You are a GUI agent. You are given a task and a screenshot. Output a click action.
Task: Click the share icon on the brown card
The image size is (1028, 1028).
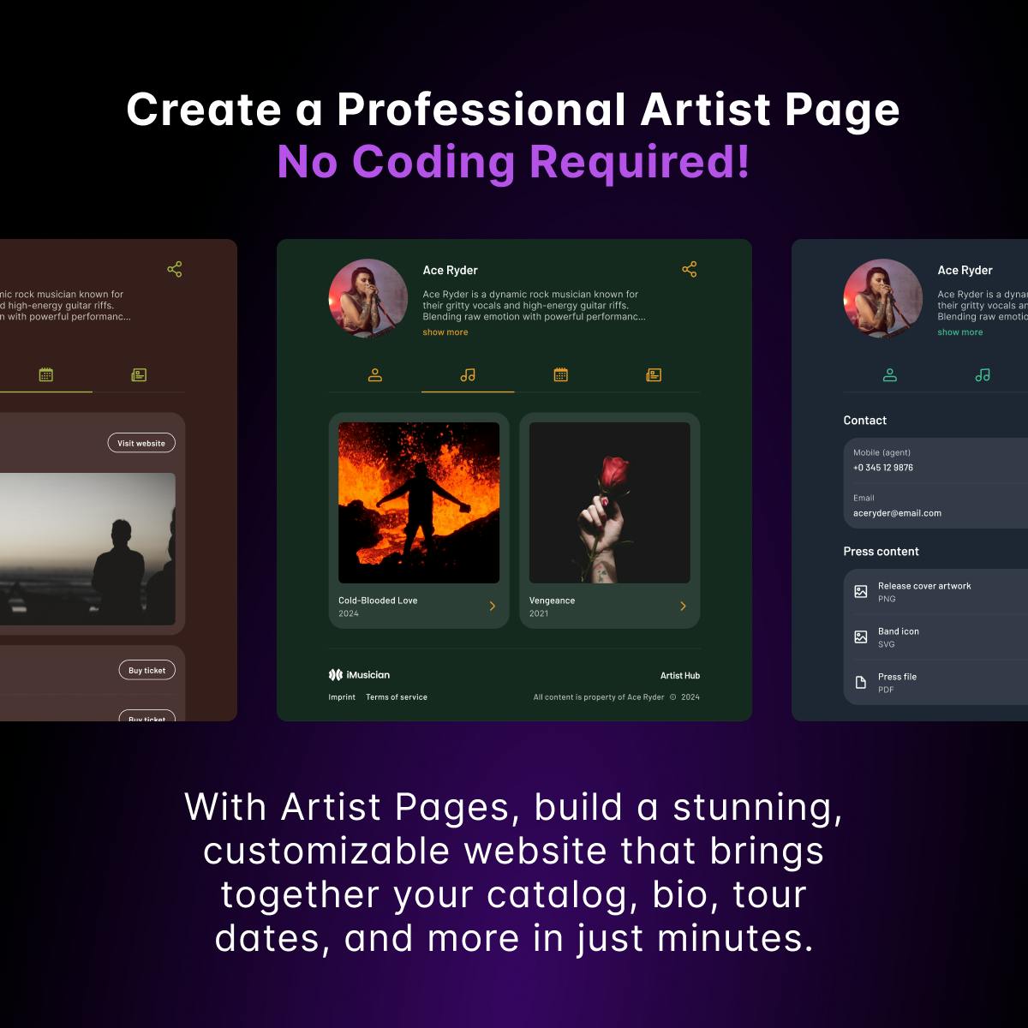[x=175, y=270]
